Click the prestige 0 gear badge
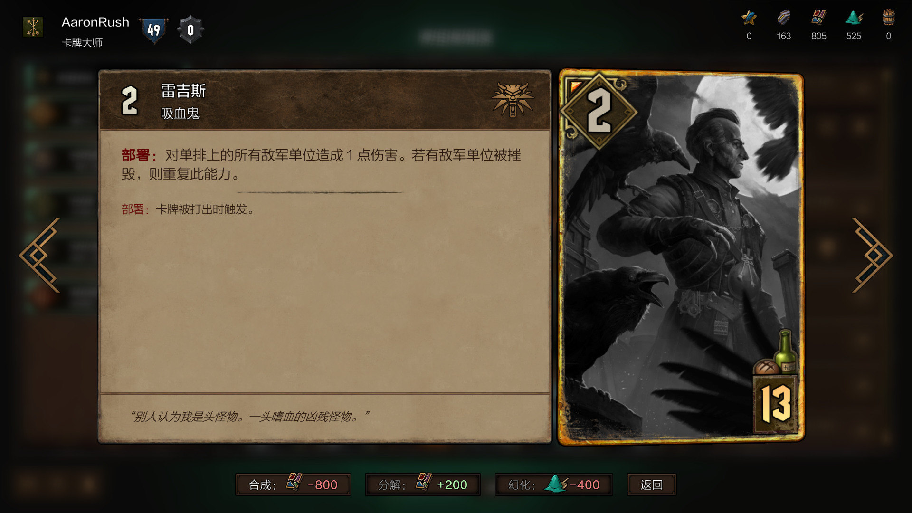 (190, 30)
